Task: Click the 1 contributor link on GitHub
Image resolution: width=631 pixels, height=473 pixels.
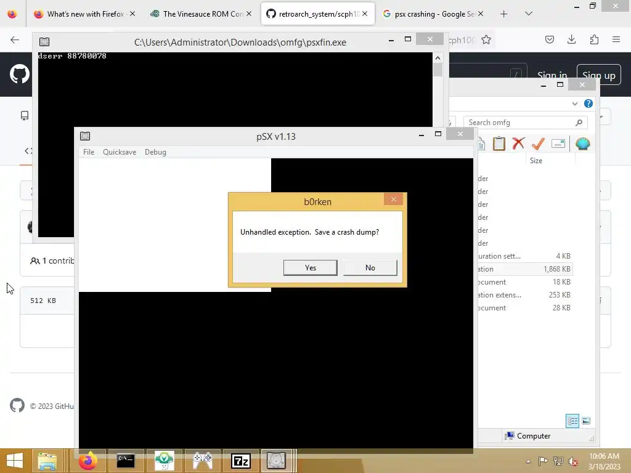Action: click(52, 261)
